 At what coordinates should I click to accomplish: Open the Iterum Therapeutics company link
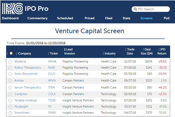click(28, 87)
